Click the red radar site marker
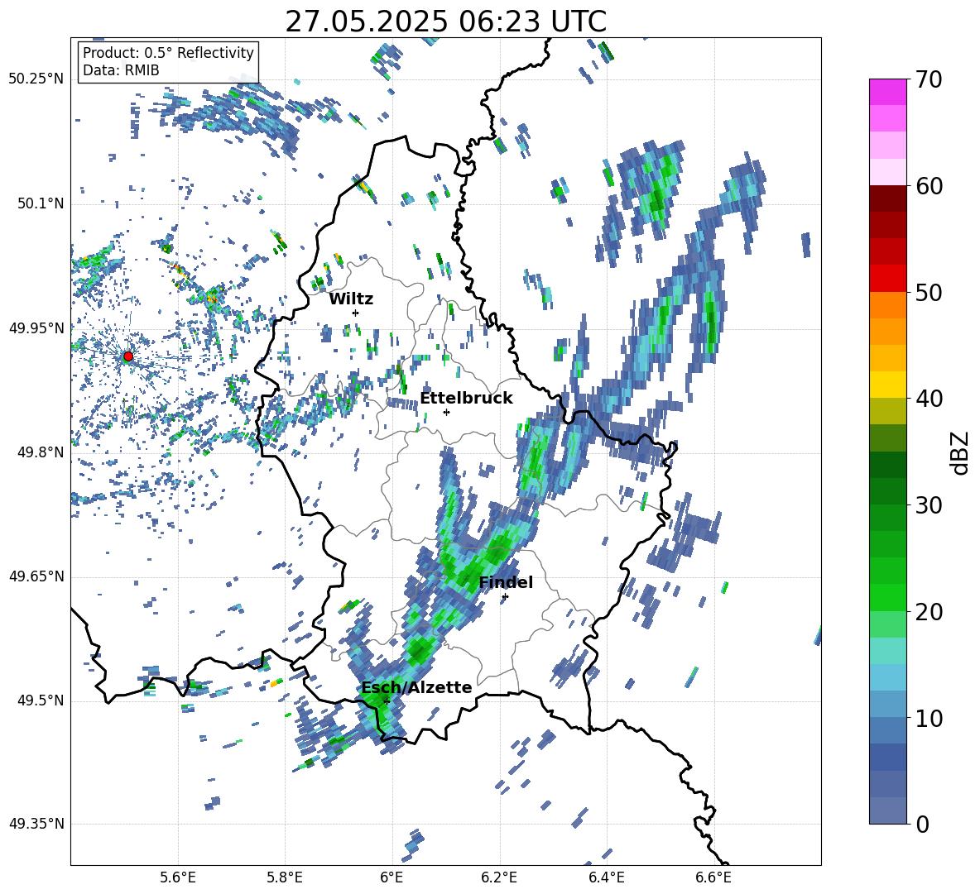 click(128, 356)
